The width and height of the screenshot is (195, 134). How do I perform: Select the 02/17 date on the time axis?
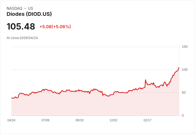click(x=148, y=120)
